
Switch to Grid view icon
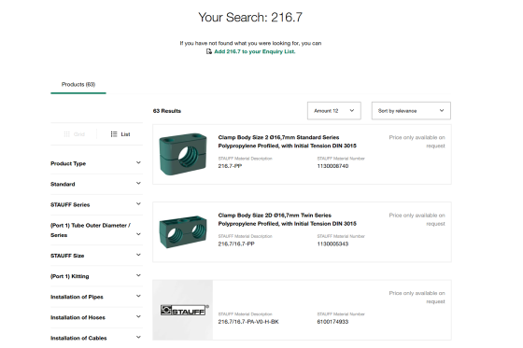[x=66, y=134]
